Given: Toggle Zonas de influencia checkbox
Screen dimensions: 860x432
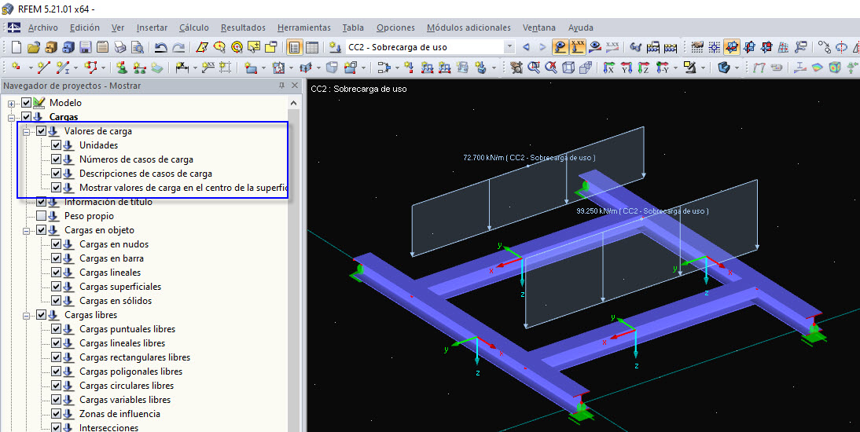Looking at the screenshot, I should coord(56,414).
